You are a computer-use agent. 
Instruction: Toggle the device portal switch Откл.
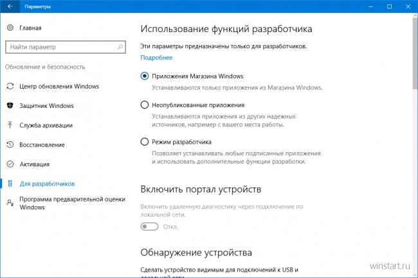[149, 227]
